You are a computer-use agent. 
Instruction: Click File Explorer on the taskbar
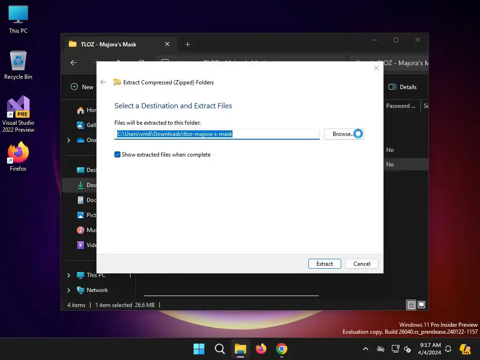240,349
